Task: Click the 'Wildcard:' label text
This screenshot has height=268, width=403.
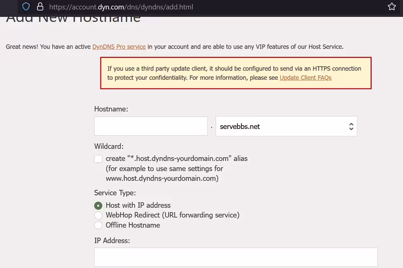Action: pyautogui.click(x=109, y=146)
